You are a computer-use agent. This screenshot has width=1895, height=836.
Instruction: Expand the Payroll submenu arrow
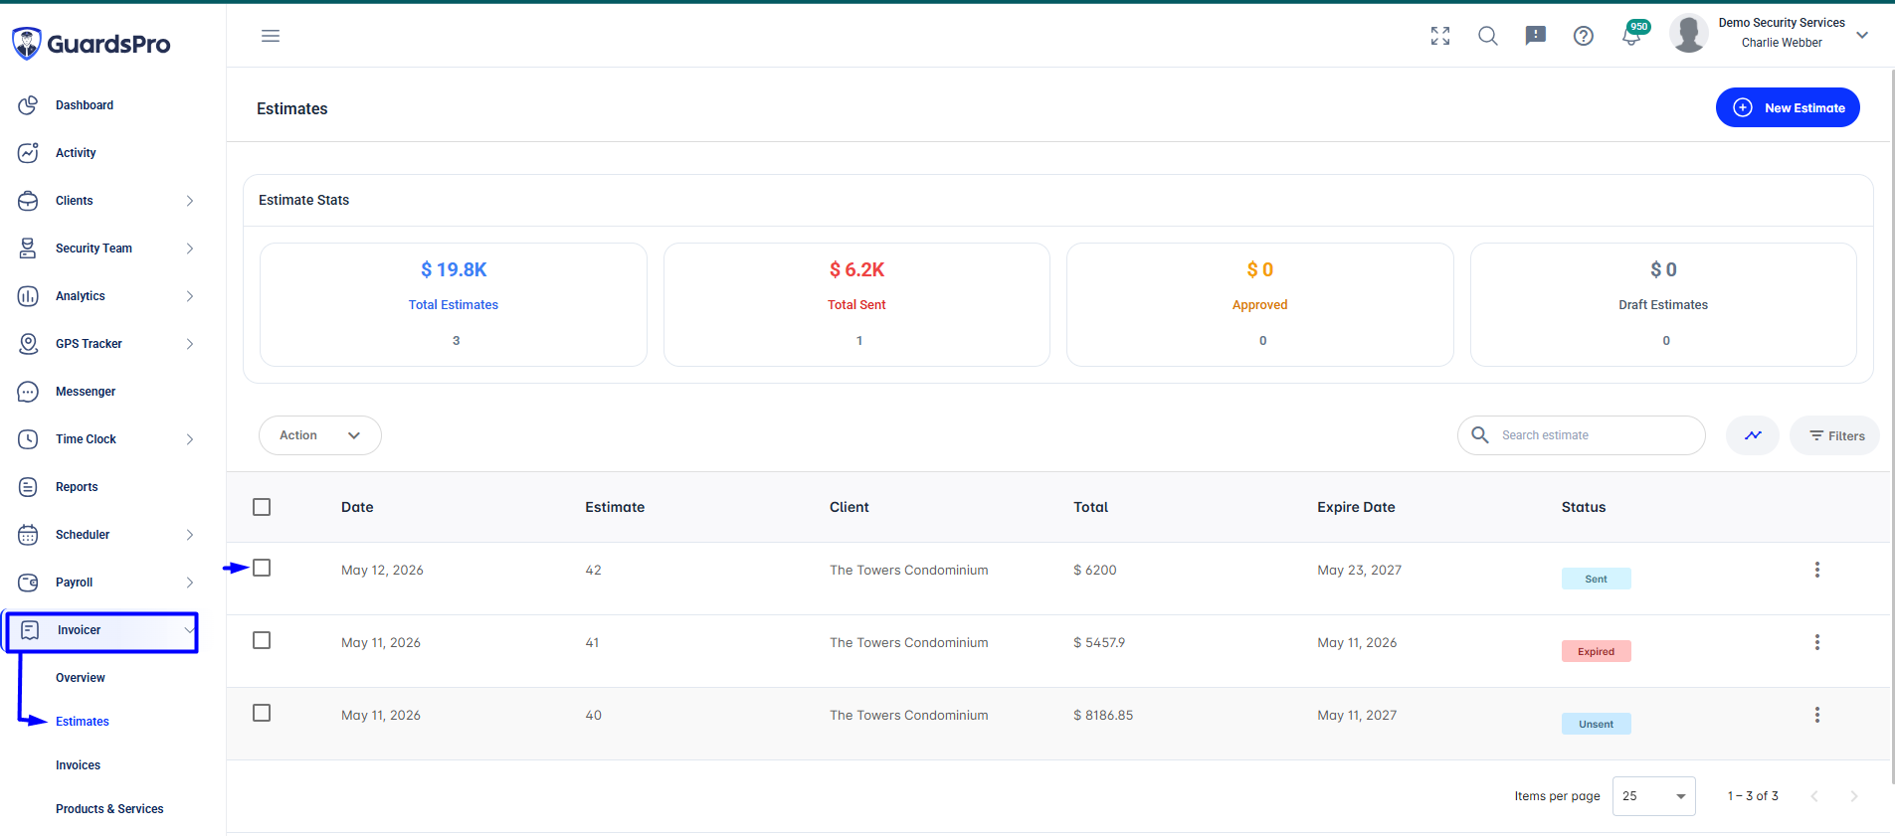pos(190,583)
